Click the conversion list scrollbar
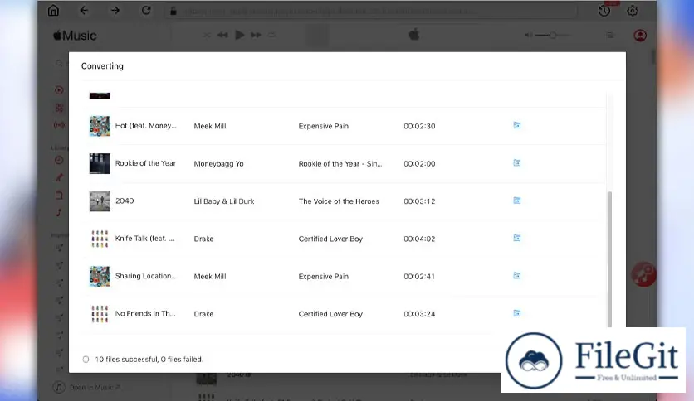 click(609, 258)
